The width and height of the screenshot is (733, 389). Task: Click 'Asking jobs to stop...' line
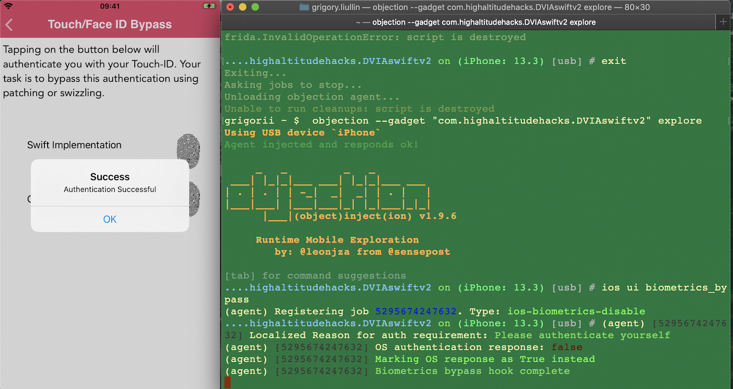click(293, 85)
